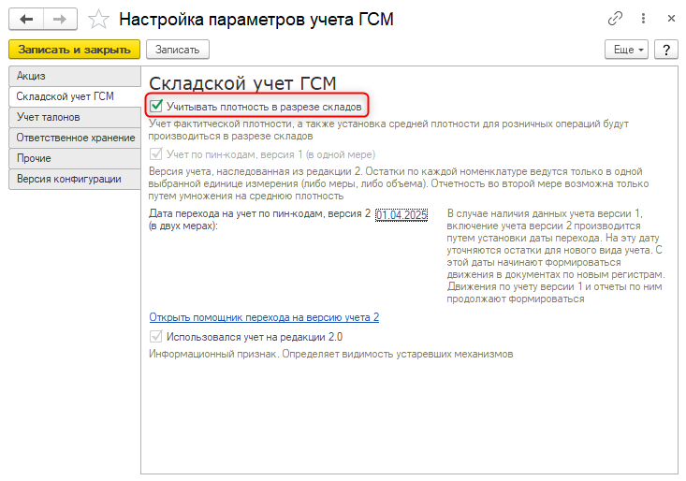Open the Прочие tab

click(35, 158)
